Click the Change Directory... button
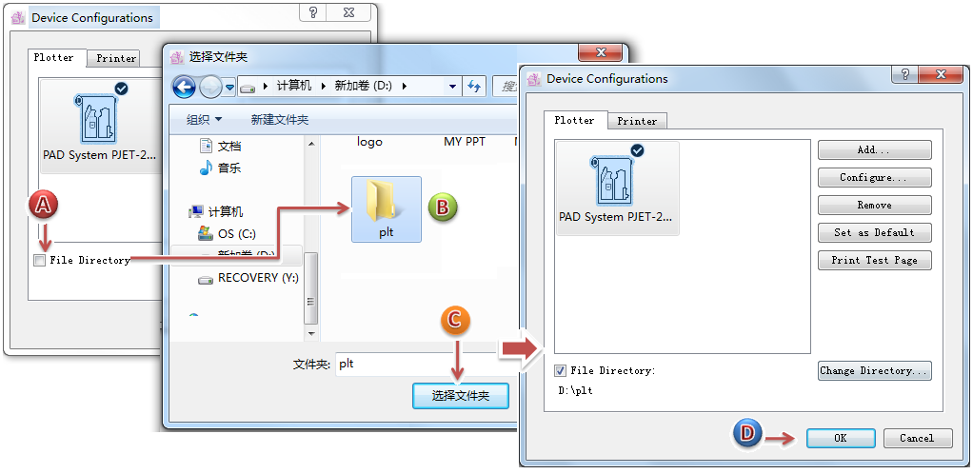The width and height of the screenshot is (973, 474). pos(874,371)
